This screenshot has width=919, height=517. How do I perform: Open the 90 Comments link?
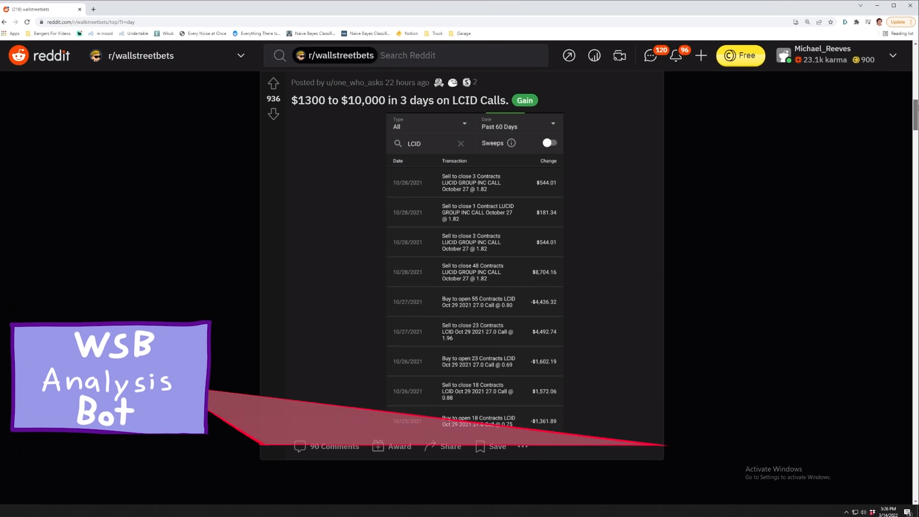(326, 446)
